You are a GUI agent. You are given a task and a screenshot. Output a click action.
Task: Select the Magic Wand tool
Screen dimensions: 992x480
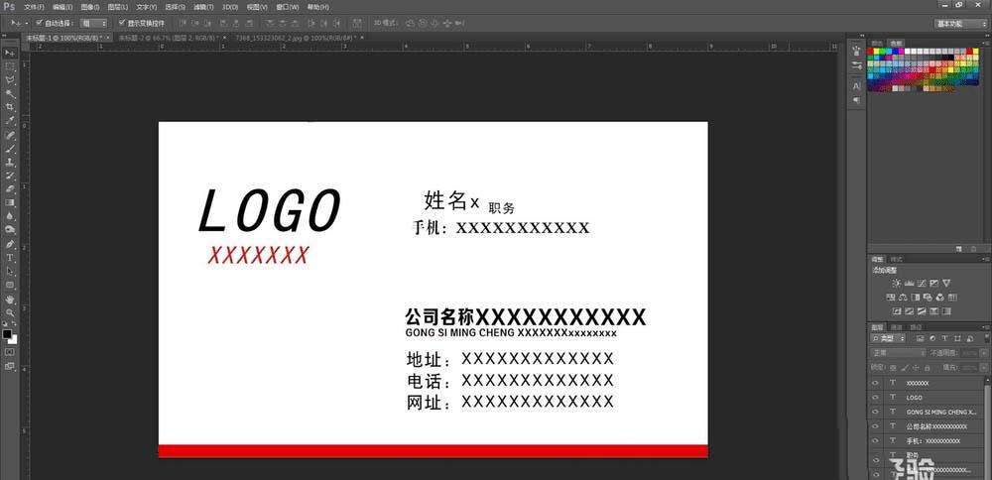pyautogui.click(x=10, y=93)
